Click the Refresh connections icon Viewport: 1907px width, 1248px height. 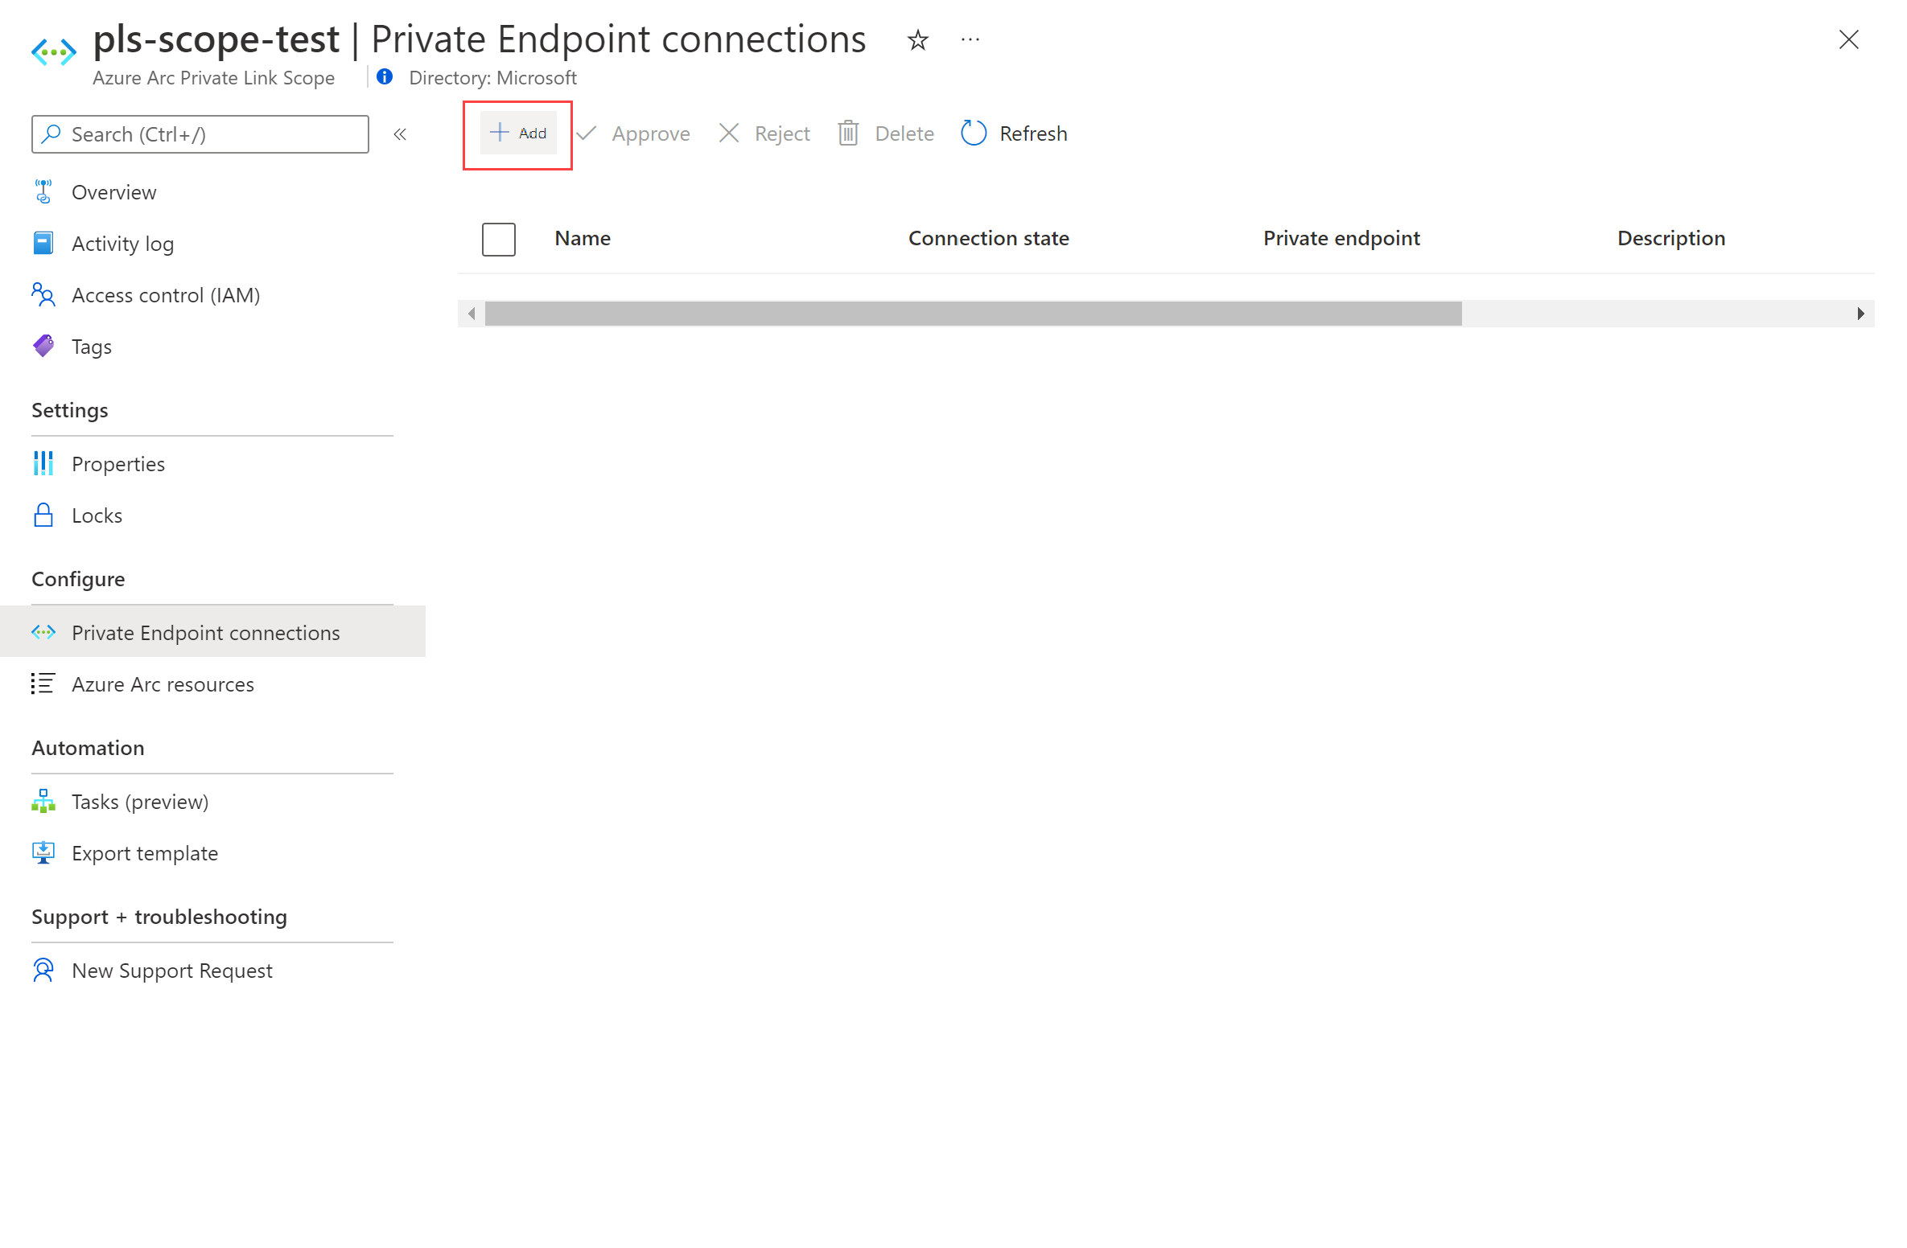tap(974, 133)
